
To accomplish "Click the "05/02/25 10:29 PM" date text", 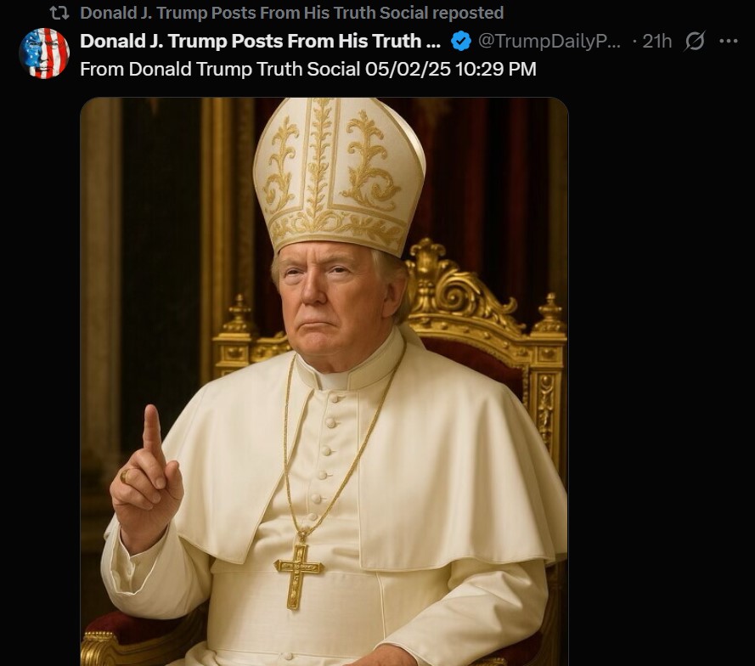I will pyautogui.click(x=449, y=69).
